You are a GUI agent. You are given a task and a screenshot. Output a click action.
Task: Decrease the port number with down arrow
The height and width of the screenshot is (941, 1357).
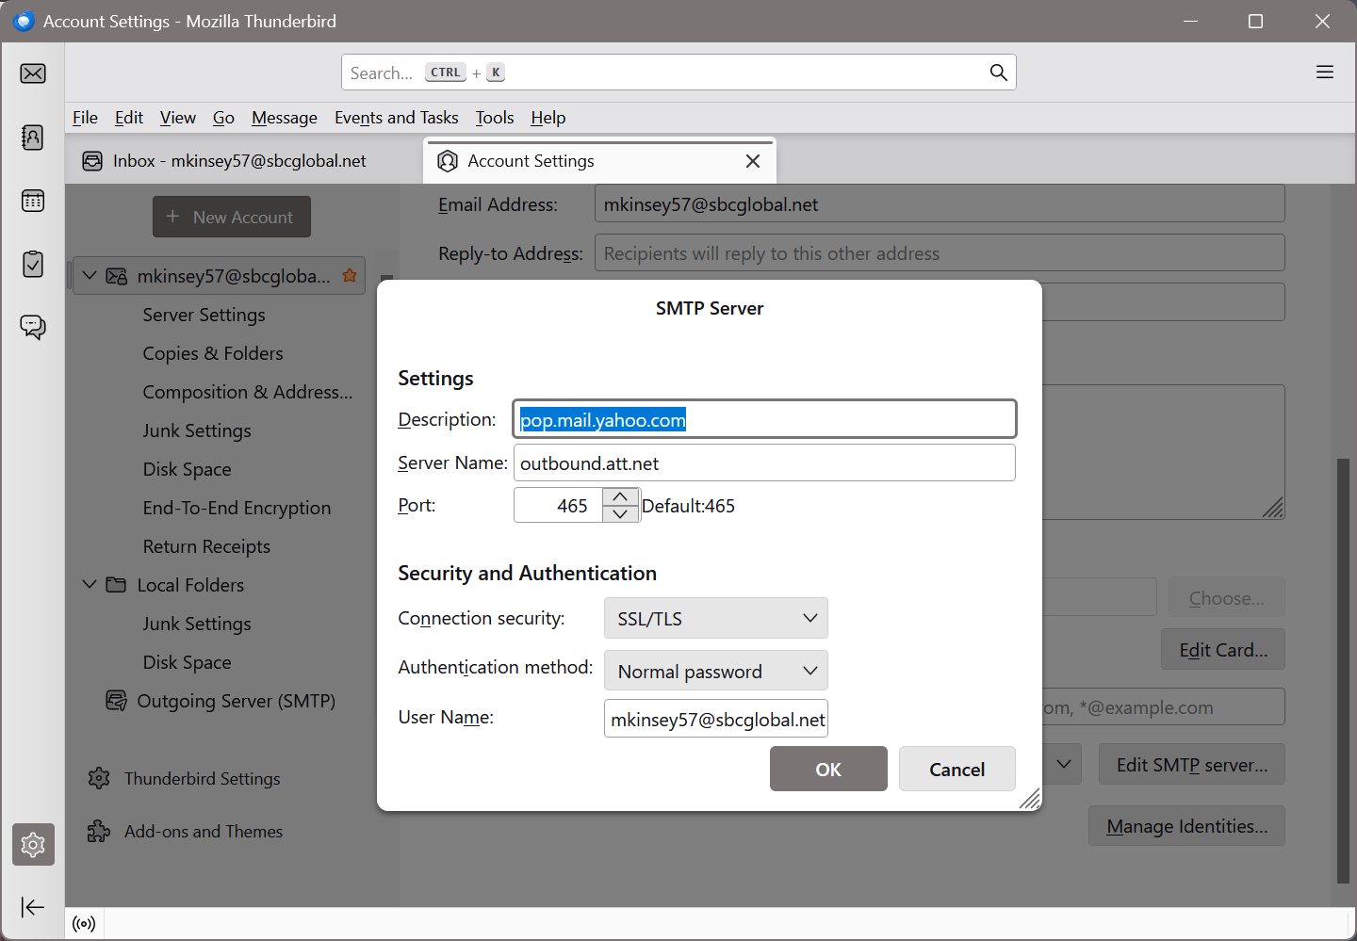pos(620,514)
